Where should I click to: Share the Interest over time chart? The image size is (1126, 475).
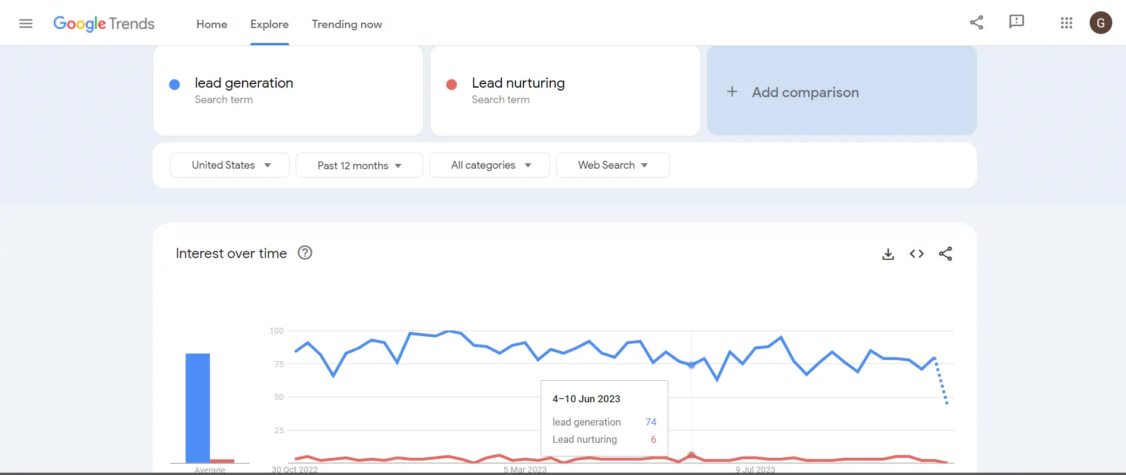coord(945,254)
